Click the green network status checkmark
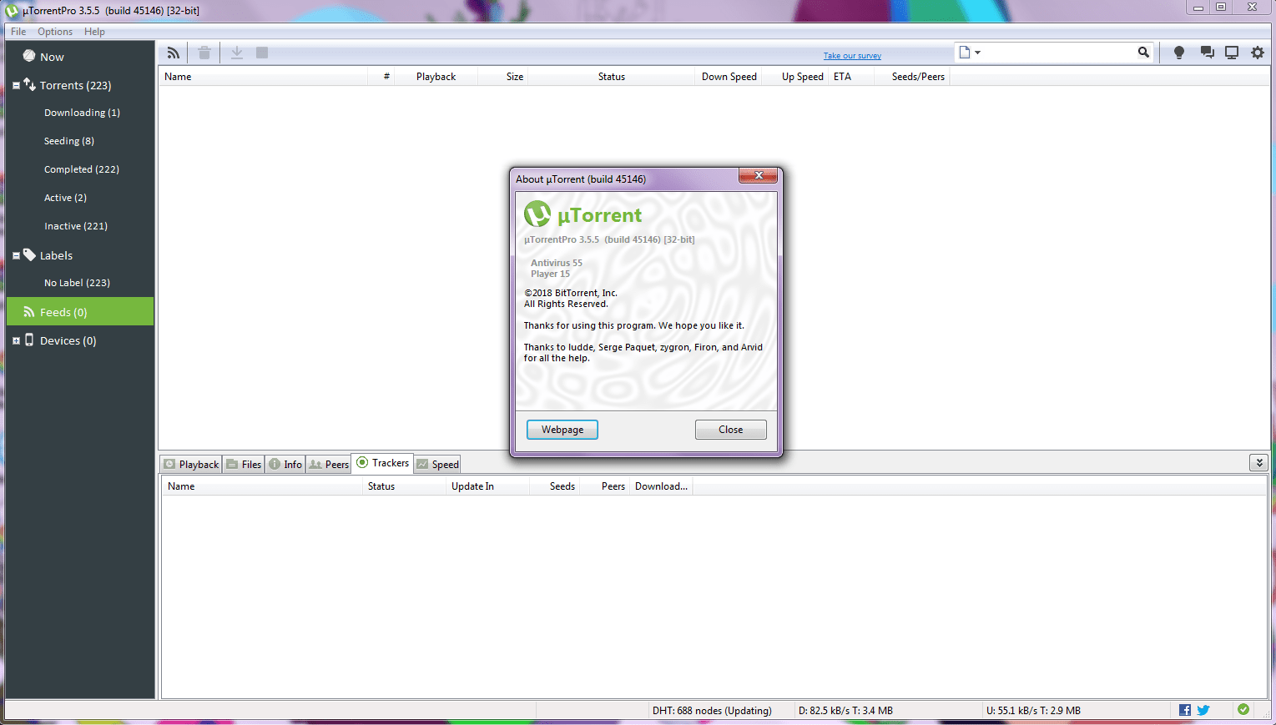Image resolution: width=1276 pixels, height=725 pixels. point(1243,709)
